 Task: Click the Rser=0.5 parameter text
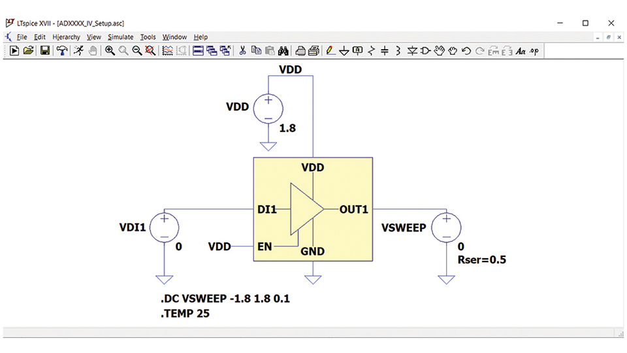click(482, 260)
